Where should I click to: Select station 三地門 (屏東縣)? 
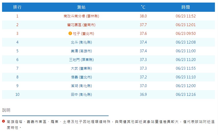[81, 60]
